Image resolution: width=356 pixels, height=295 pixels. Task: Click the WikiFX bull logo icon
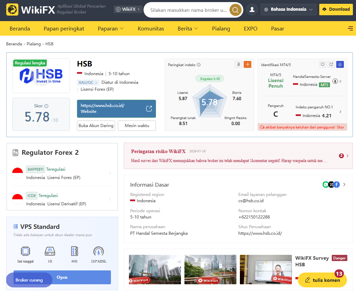pyautogui.click(x=12, y=10)
